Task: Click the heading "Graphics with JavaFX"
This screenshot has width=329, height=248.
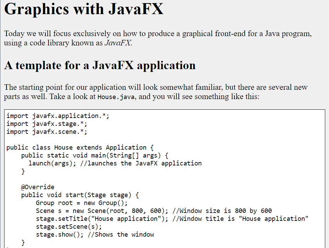Action: [x=84, y=9]
